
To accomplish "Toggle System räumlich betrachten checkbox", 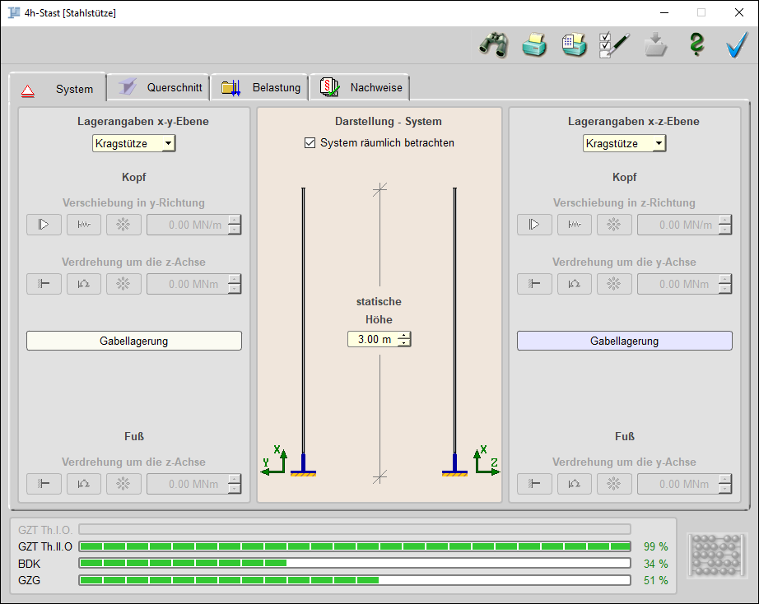I will (x=310, y=143).
